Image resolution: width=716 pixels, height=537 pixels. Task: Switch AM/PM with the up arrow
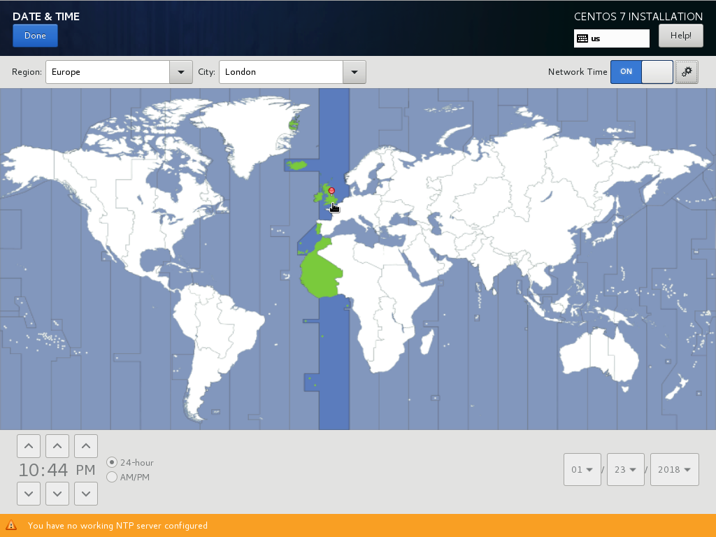(x=86, y=446)
